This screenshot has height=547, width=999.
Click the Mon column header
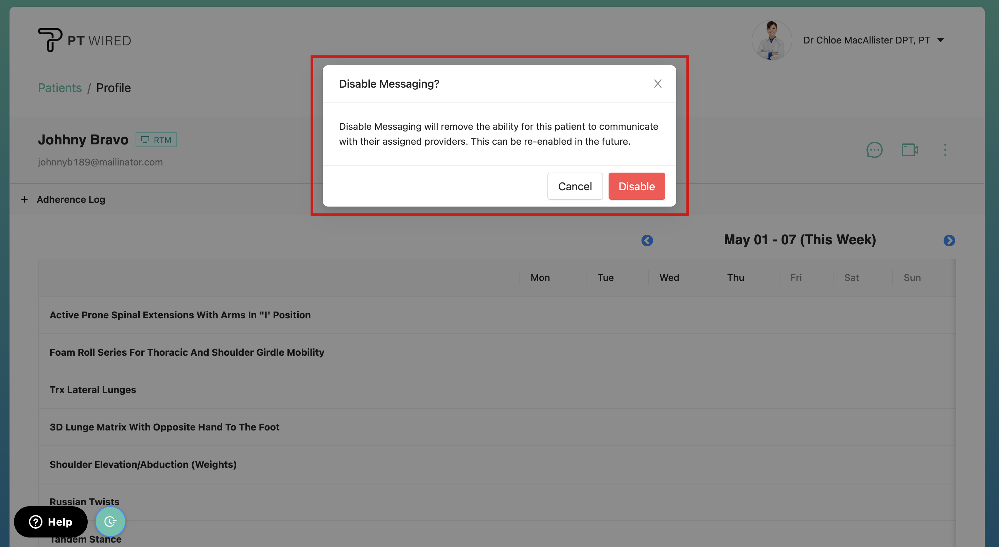tap(540, 278)
